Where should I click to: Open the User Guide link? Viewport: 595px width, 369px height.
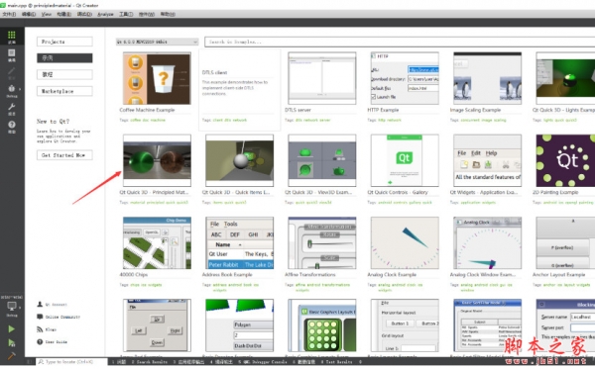pyautogui.click(x=57, y=341)
